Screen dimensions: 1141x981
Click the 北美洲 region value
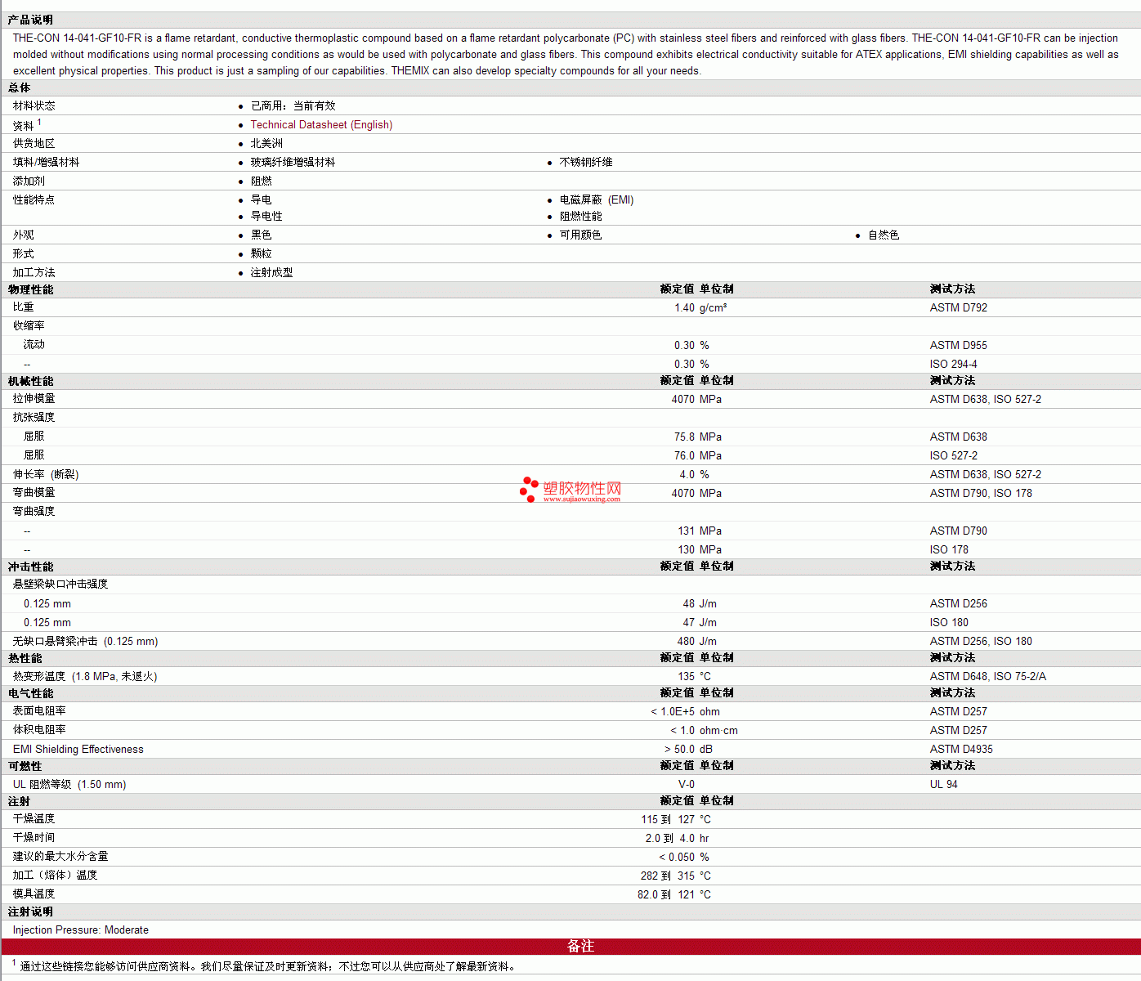[266, 144]
